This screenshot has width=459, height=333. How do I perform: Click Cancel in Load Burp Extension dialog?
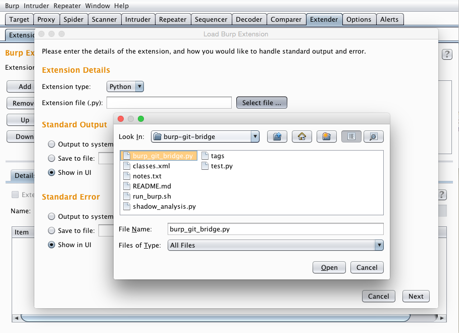click(x=379, y=296)
